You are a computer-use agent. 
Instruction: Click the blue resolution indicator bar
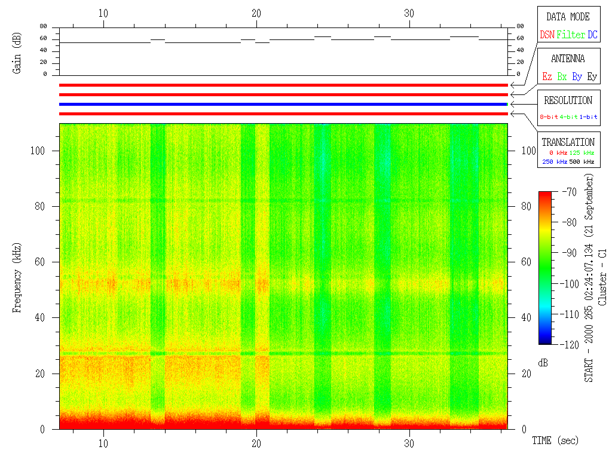click(x=283, y=104)
